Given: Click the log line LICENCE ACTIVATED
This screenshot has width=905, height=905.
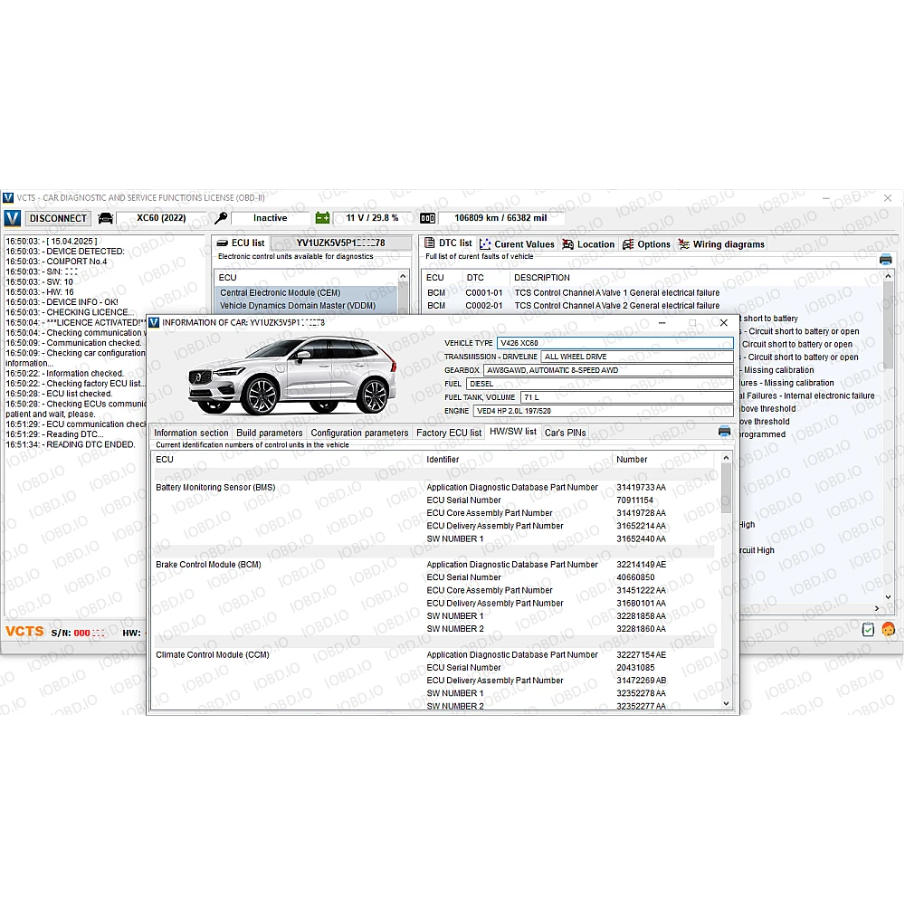Looking at the screenshot, I should (75, 323).
